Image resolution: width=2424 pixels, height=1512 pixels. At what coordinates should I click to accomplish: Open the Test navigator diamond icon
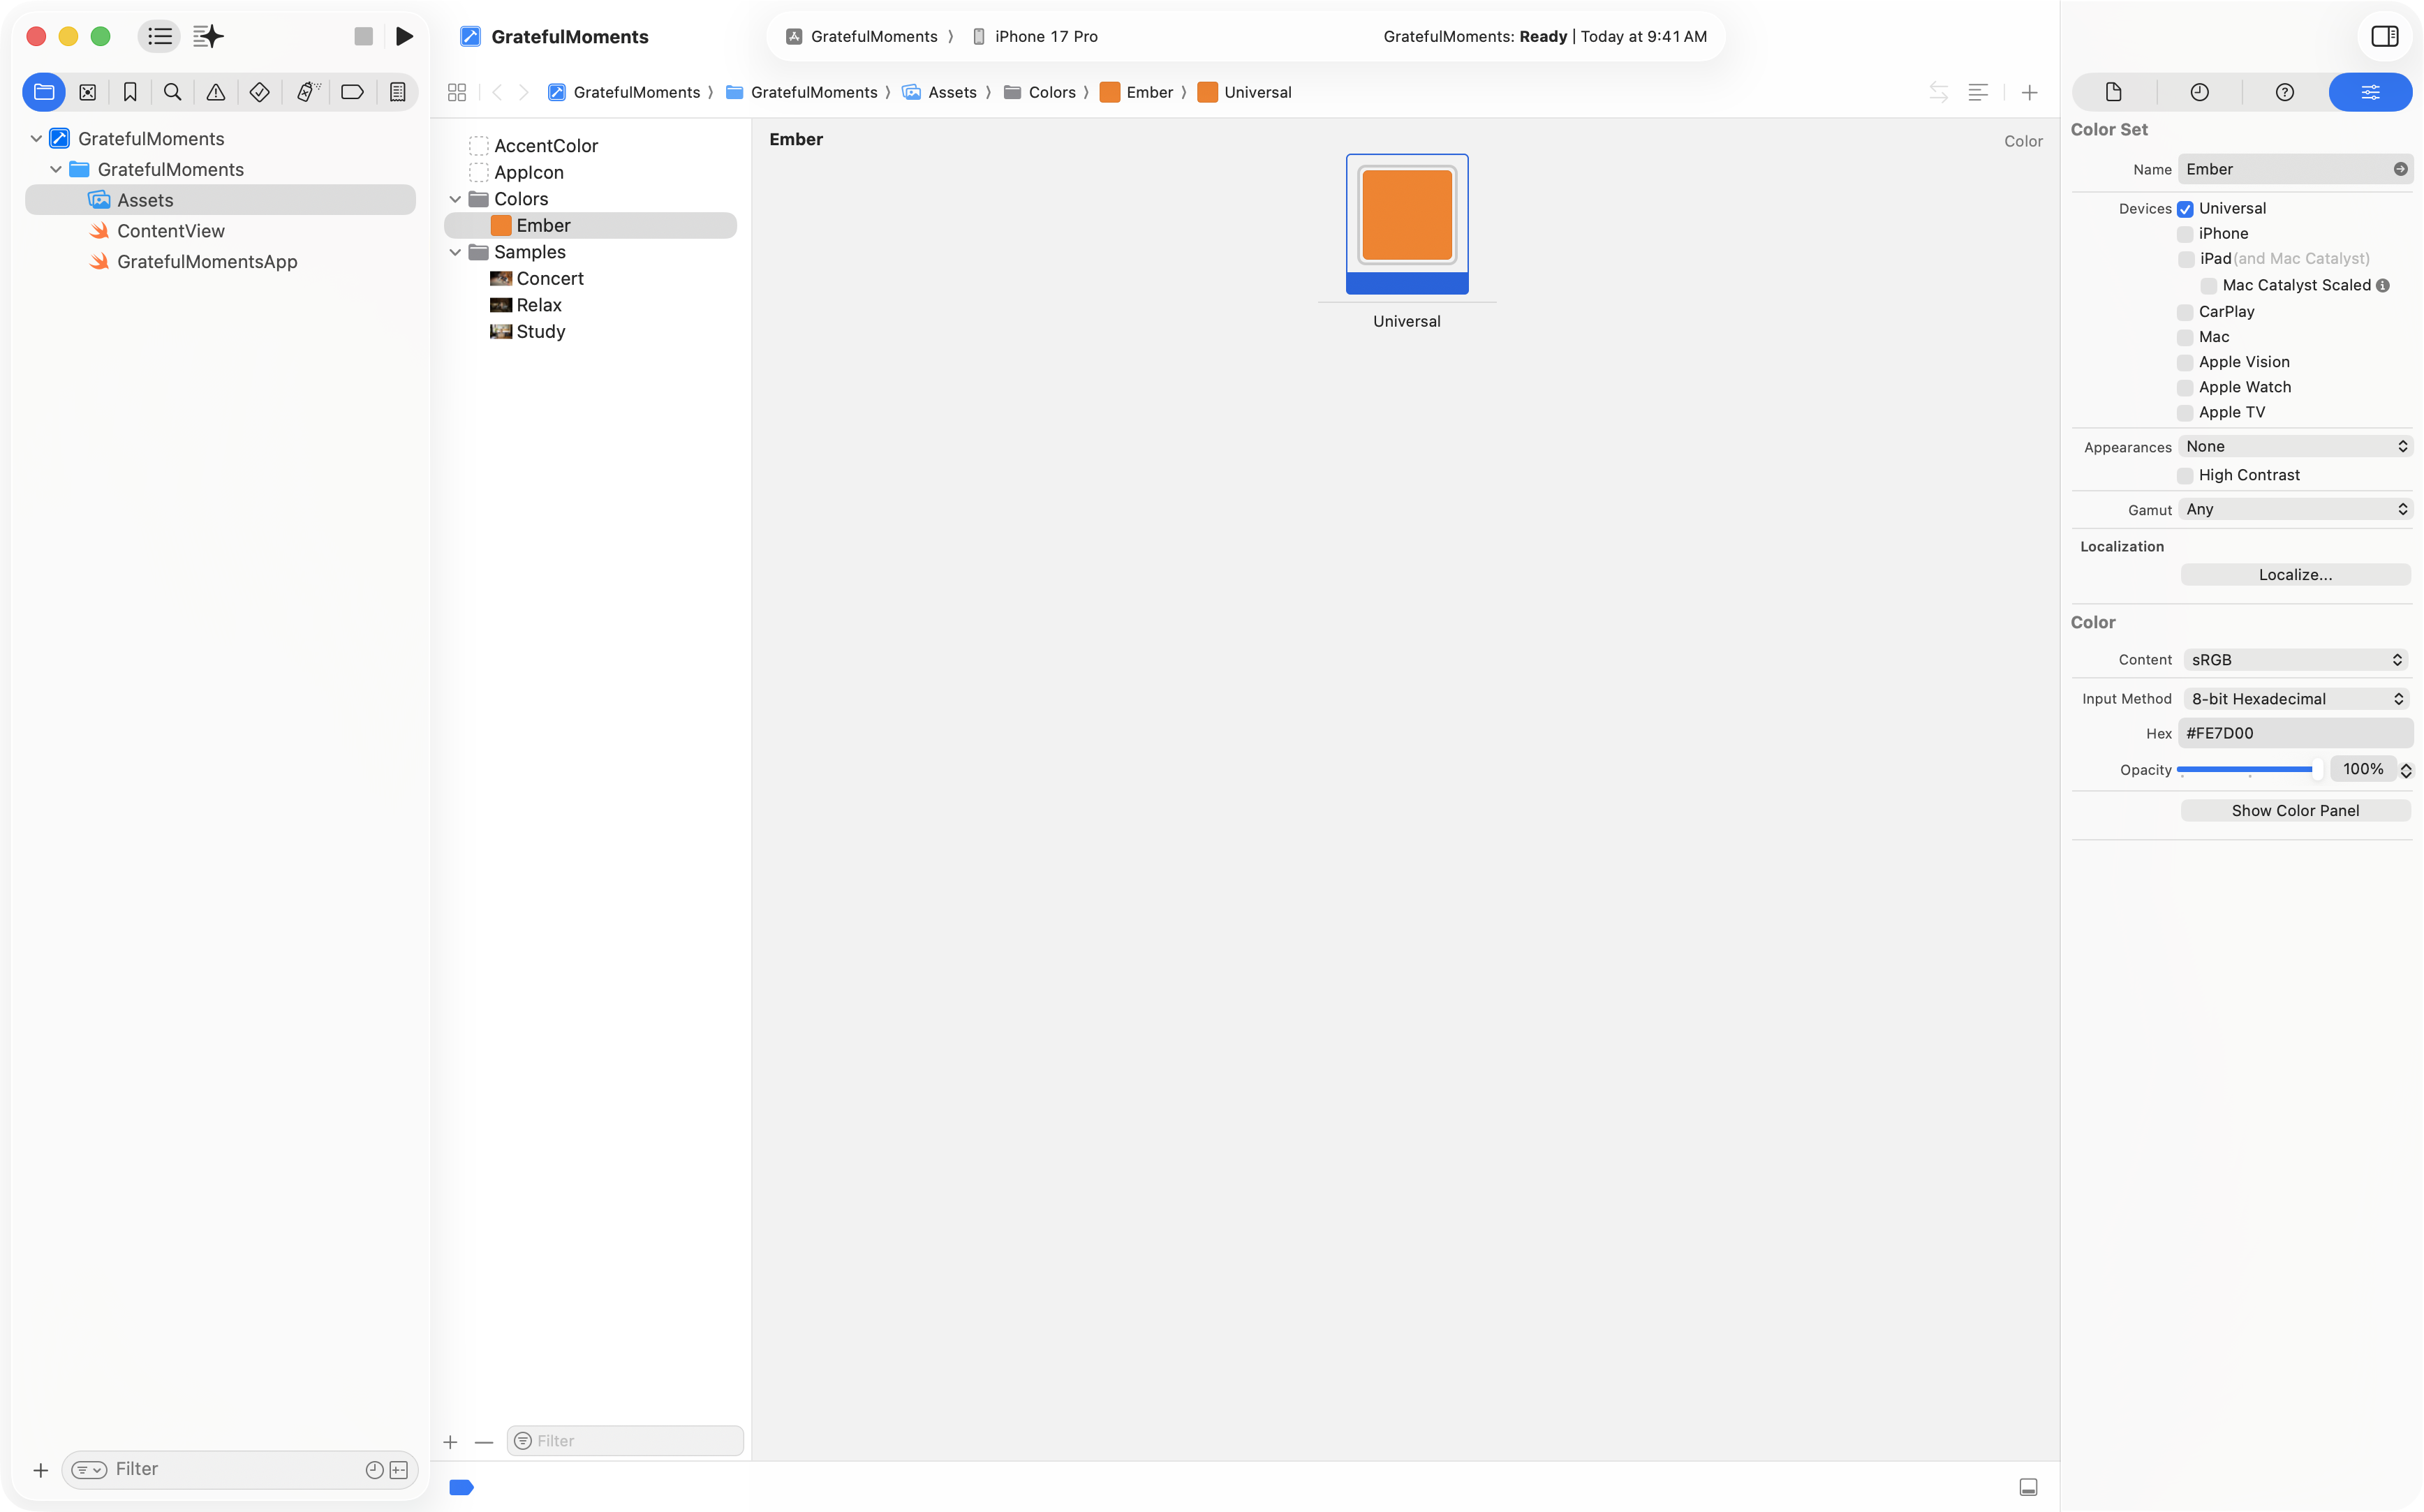(x=259, y=92)
